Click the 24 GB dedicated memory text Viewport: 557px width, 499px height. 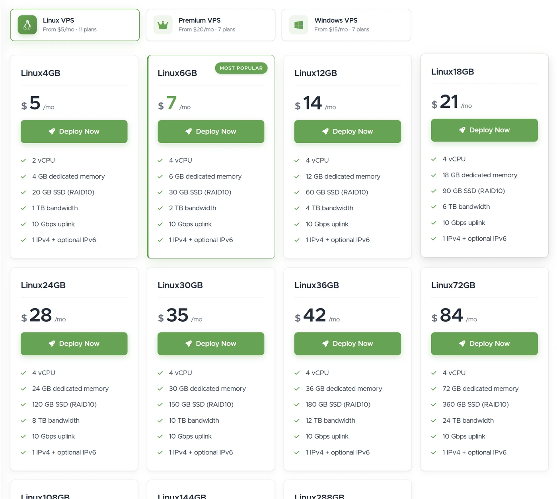click(70, 389)
